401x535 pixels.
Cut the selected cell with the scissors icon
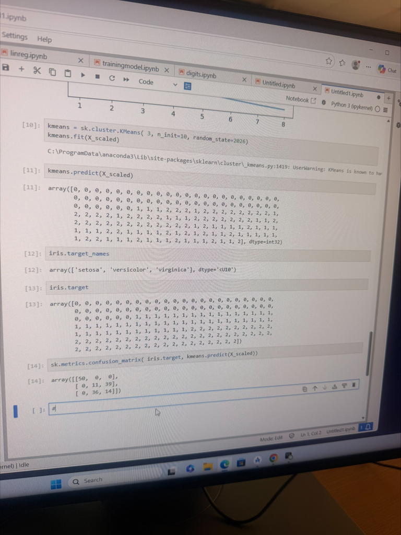tap(37, 71)
